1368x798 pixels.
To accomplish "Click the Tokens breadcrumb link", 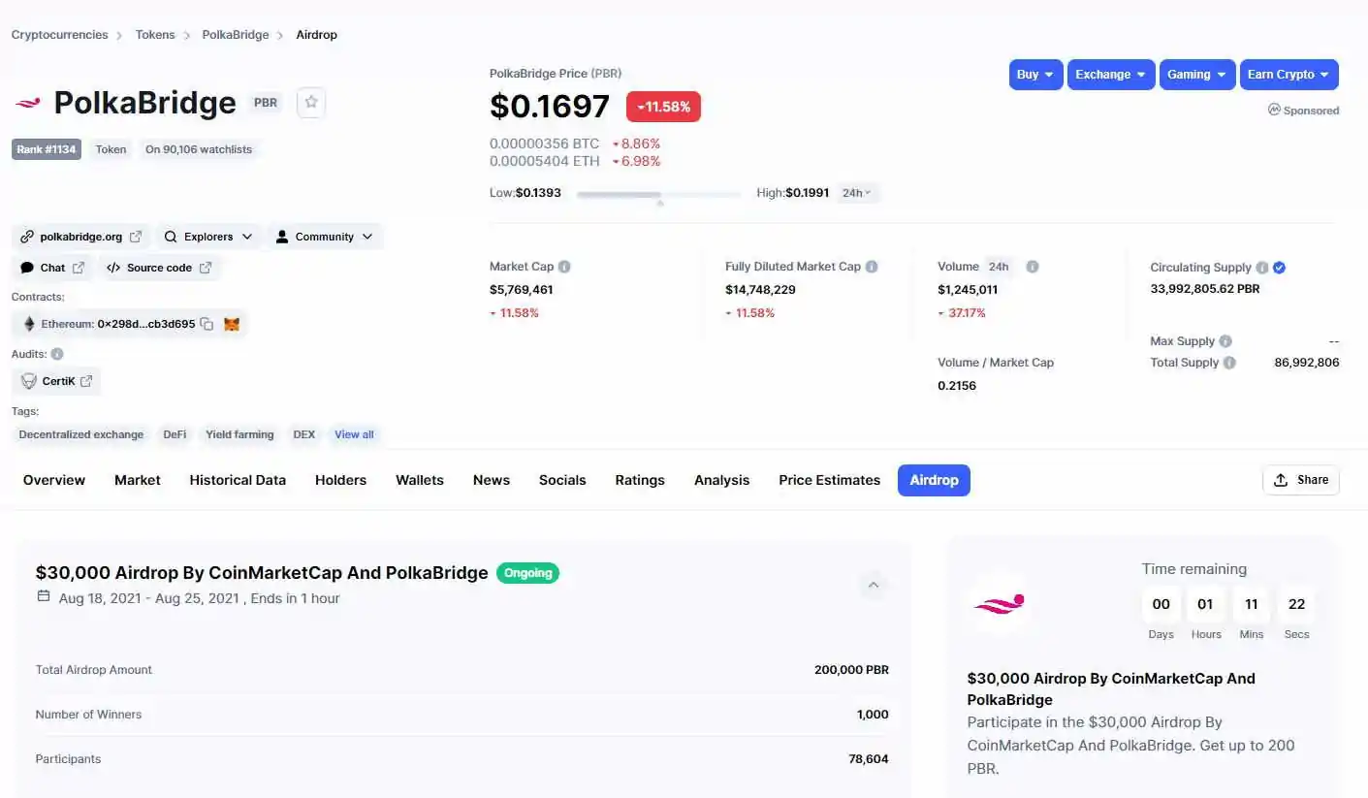I will point(155,35).
